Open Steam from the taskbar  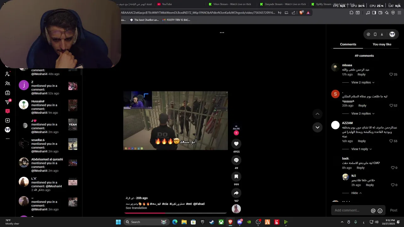[212, 222]
